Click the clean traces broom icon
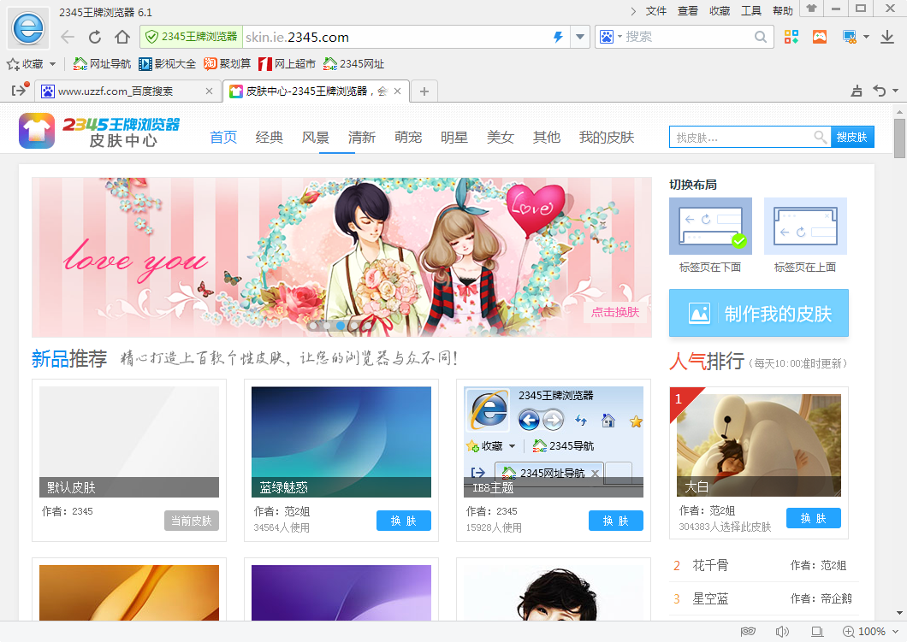Screen dimensions: 907x642 [x=857, y=91]
